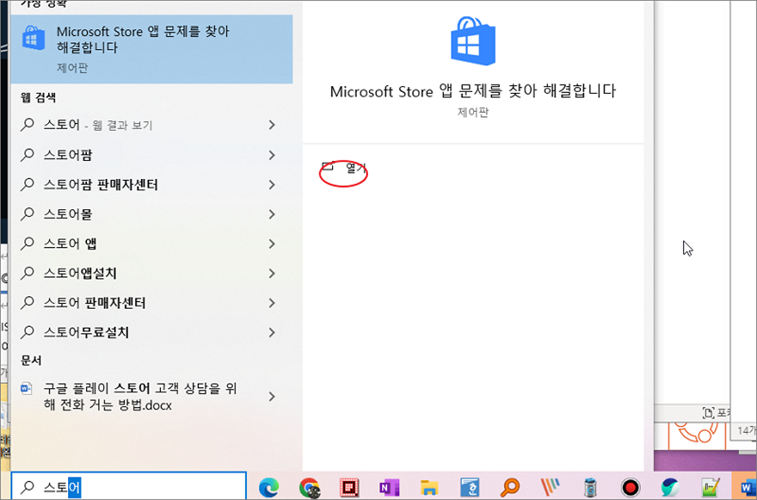Open Microsoft Word from the taskbar
This screenshot has height=500, width=757.
click(x=749, y=487)
